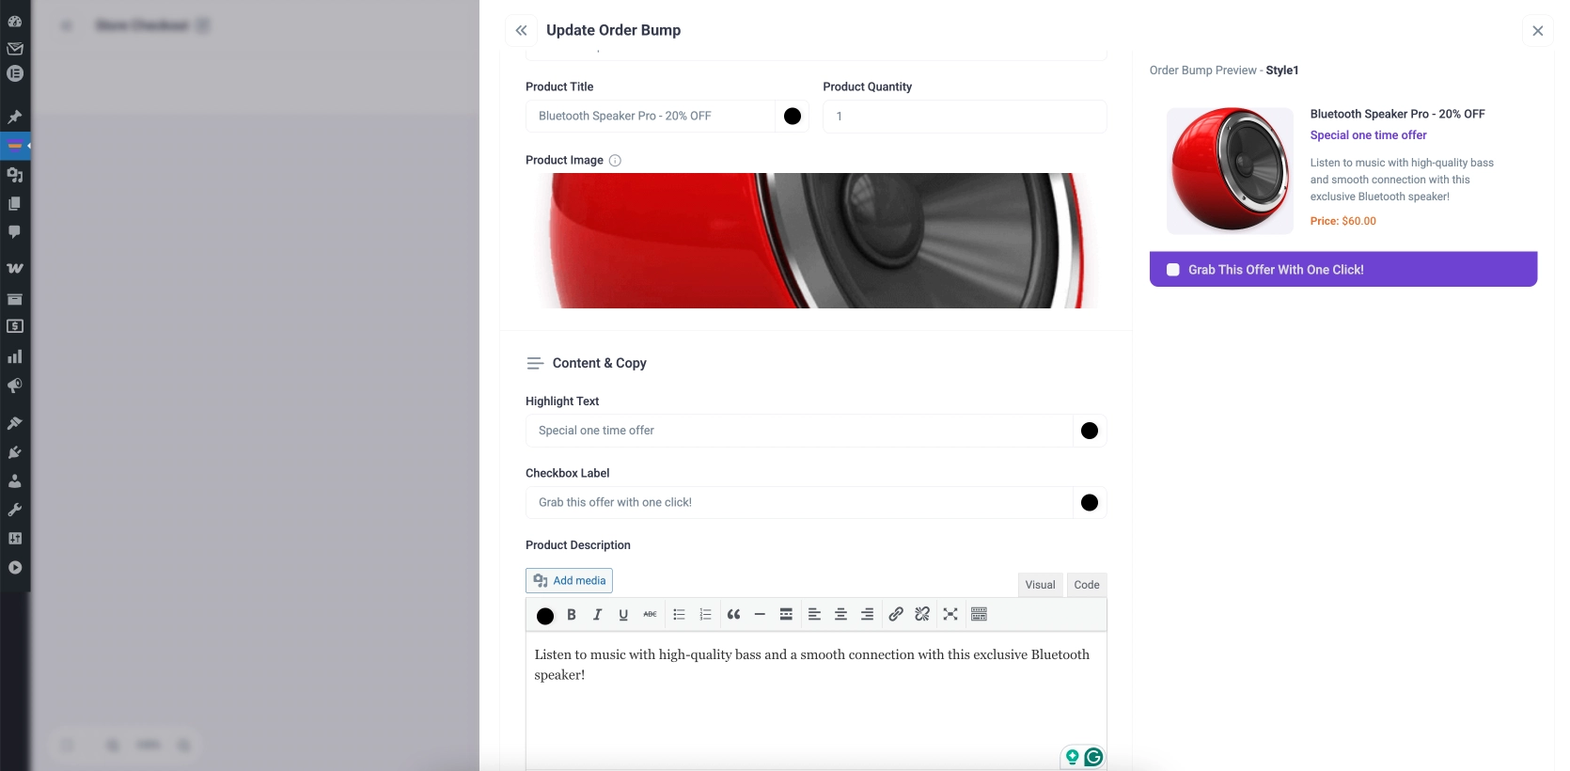This screenshot has width=1570, height=771.
Task: Click the Bold formatting icon
Action: point(571,614)
